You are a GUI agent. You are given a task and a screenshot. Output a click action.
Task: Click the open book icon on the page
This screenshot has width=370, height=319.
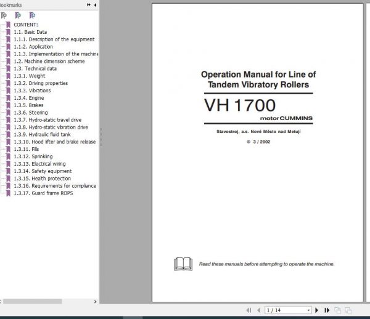[x=183, y=264]
